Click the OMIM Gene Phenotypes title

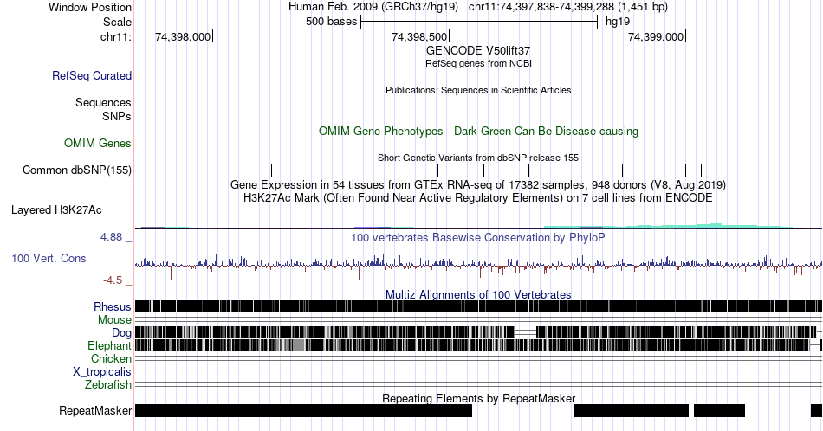point(478,131)
